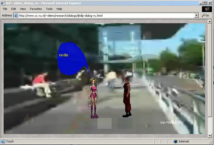
Task: Click the blue square swatch in scene
Action: pyautogui.click(x=125, y=124)
